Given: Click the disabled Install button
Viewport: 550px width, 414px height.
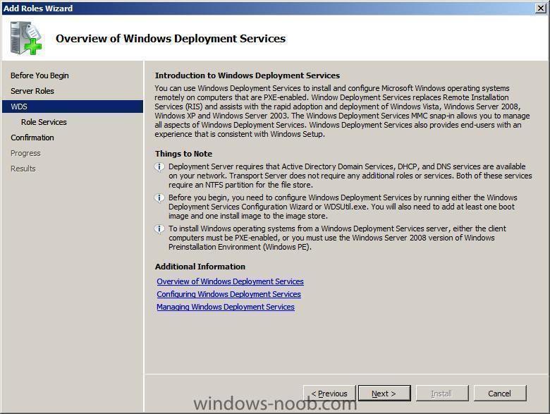Looking at the screenshot, I should click(x=442, y=394).
